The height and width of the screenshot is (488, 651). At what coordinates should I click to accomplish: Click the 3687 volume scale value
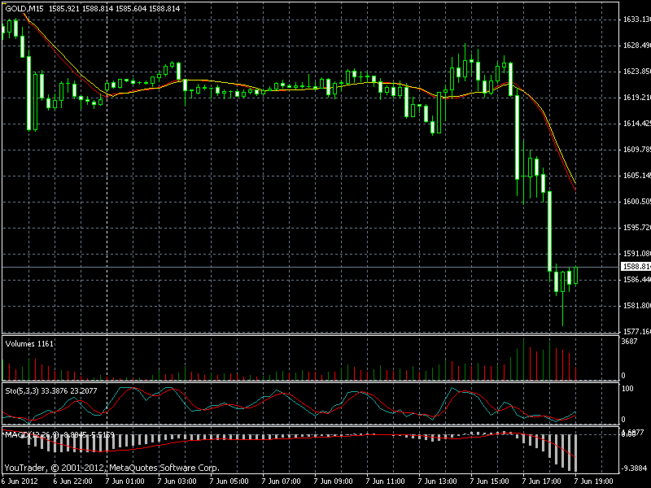(629, 342)
